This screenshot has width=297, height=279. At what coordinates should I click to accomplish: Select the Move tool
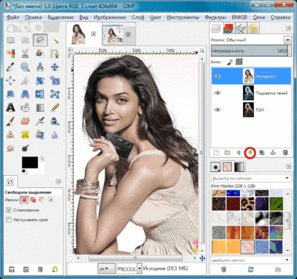[x=54, y=67]
